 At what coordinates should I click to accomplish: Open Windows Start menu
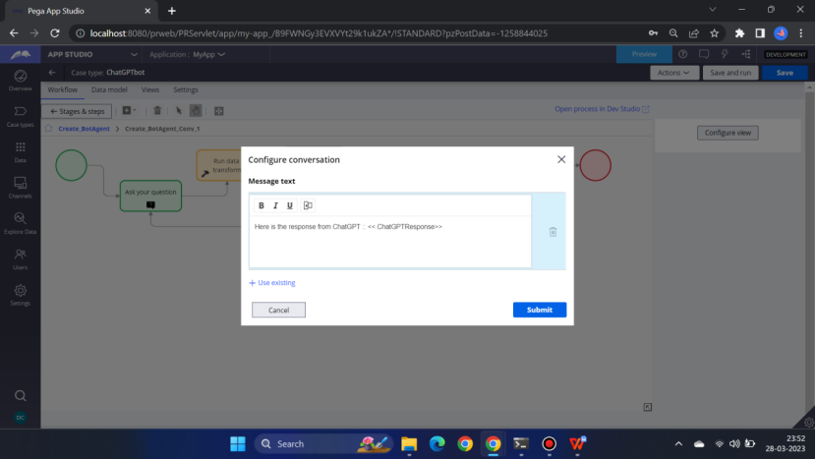pyautogui.click(x=238, y=444)
